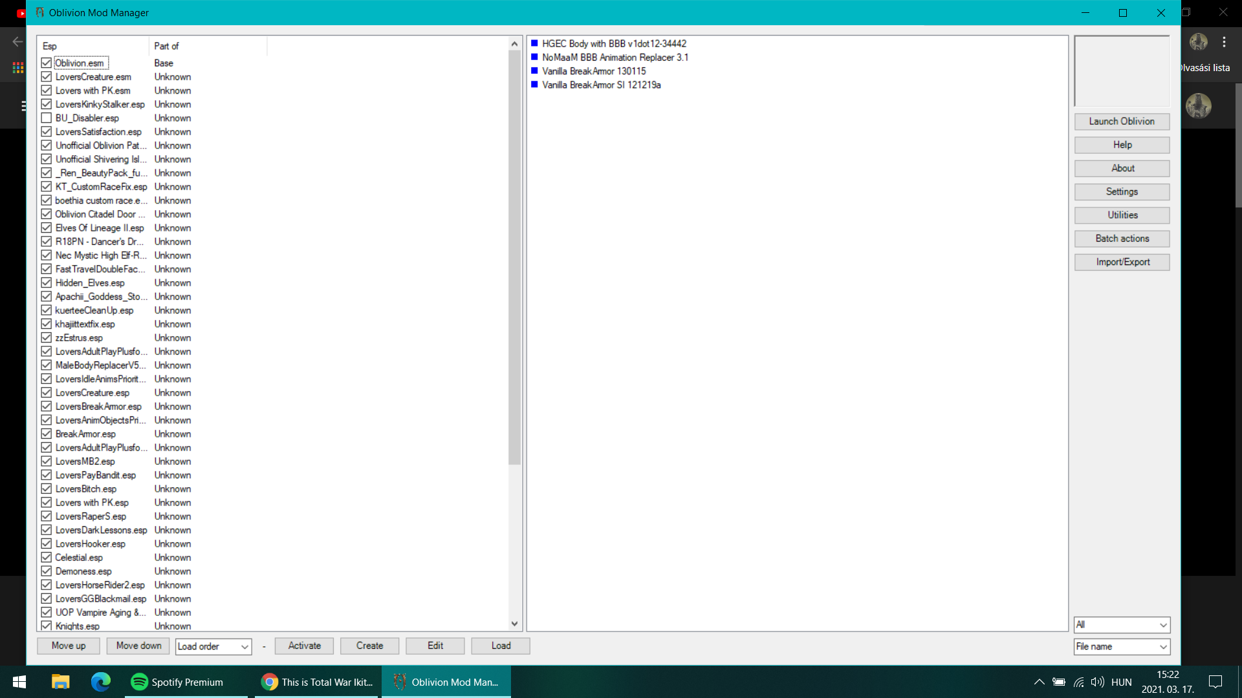The width and height of the screenshot is (1242, 698).
Task: Click the blue Vanilla BreakArmor 130115 icon
Action: [x=534, y=71]
